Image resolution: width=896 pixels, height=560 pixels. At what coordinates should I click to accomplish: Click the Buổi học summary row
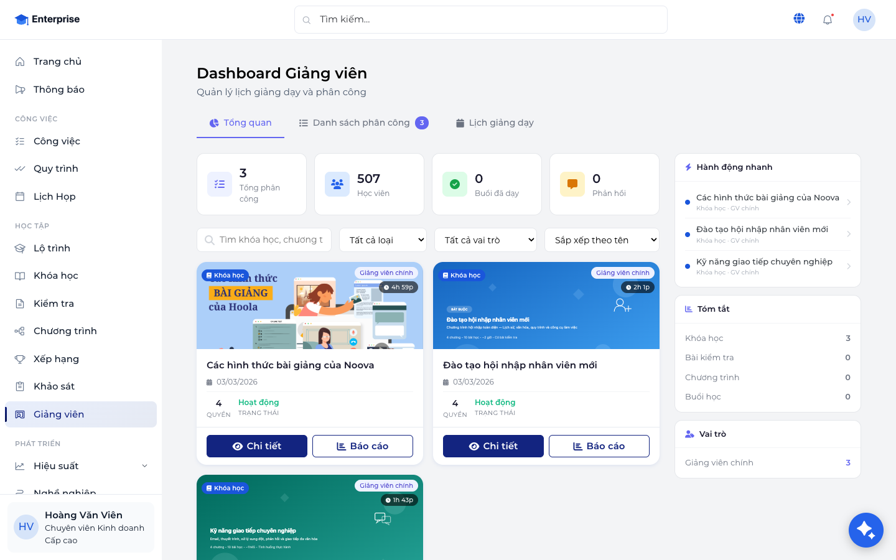click(x=768, y=397)
